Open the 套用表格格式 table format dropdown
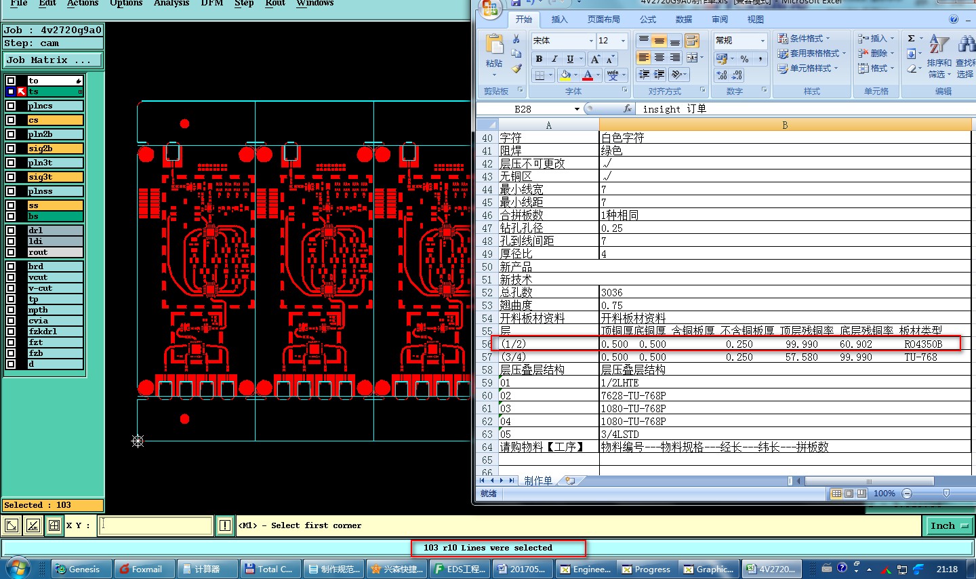Image resolution: width=976 pixels, height=579 pixels. pyautogui.click(x=812, y=53)
